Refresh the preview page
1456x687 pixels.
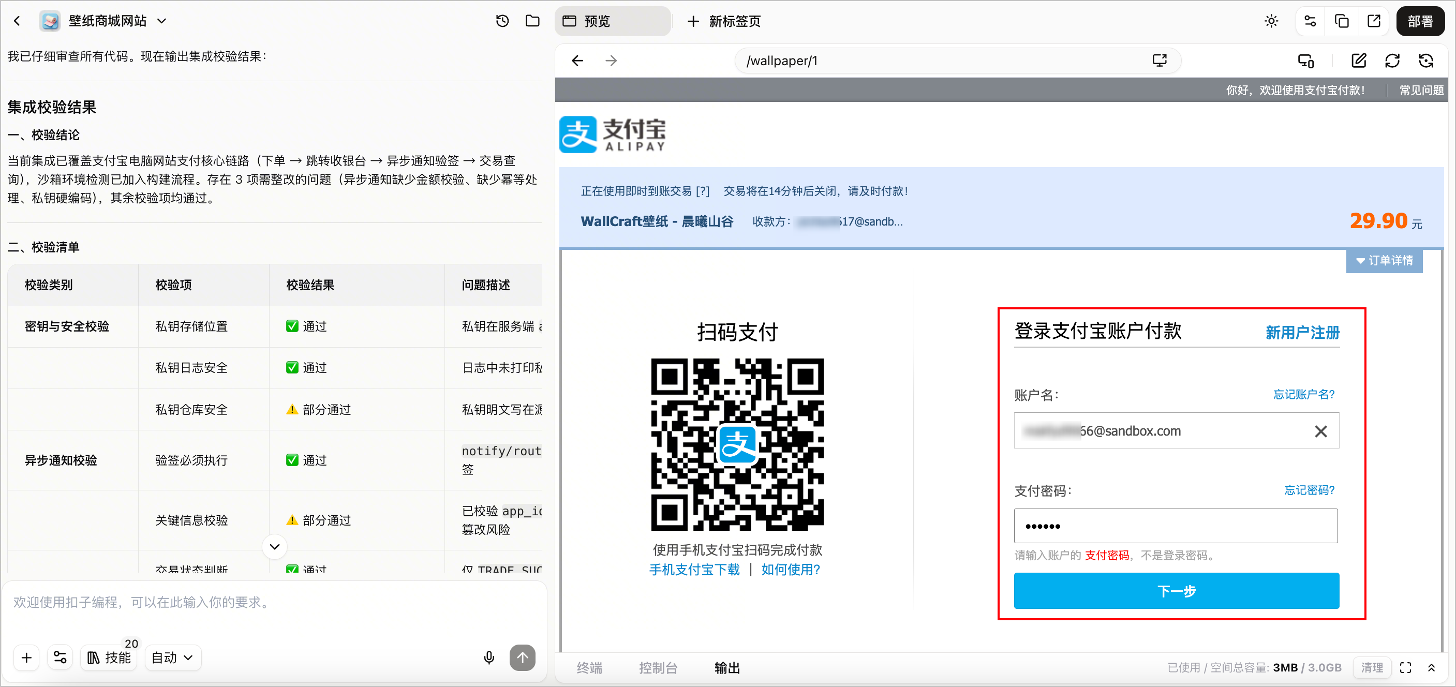[x=1392, y=61]
